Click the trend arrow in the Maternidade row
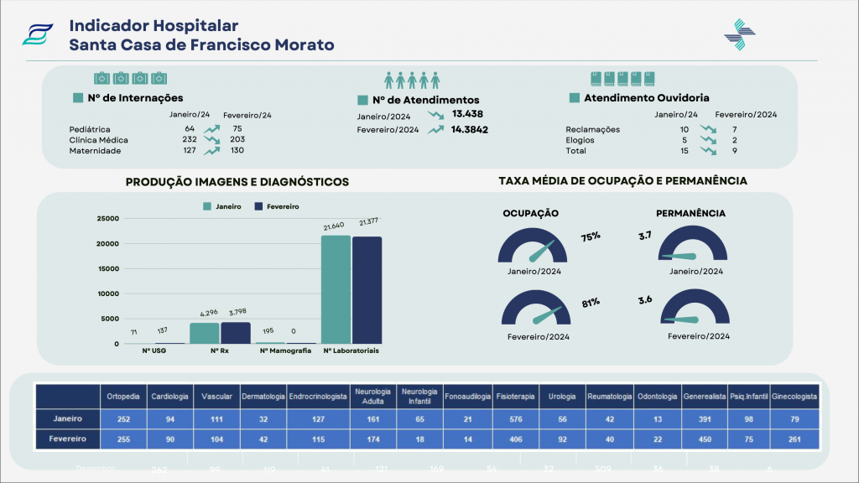Image resolution: width=859 pixels, height=483 pixels. (212, 150)
